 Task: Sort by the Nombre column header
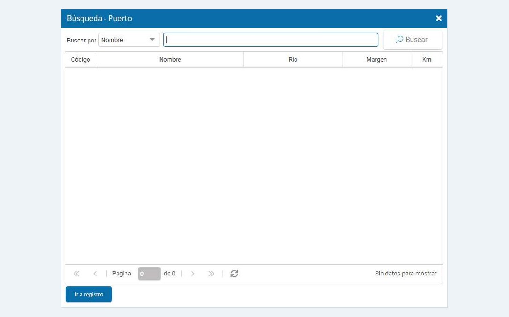(x=170, y=60)
